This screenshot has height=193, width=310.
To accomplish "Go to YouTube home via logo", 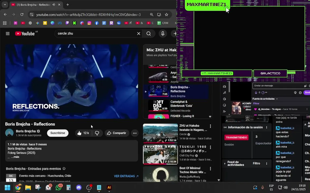I will point(25,34).
